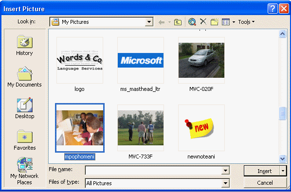Select the MVC-020F car thumbnail
This screenshot has width=291, height=192.
coord(201,60)
